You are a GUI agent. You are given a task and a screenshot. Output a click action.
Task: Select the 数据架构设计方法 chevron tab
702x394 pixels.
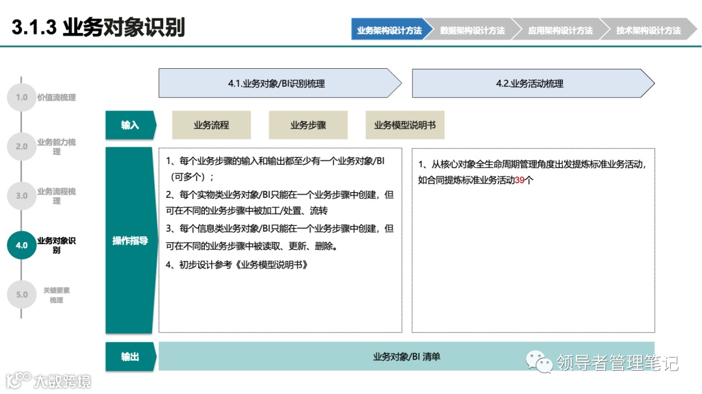pyautogui.click(x=473, y=29)
